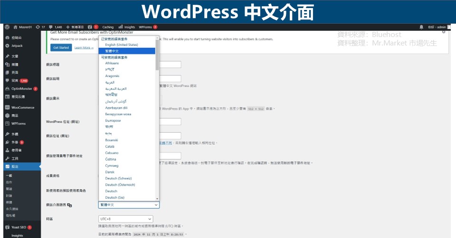456x238 pixels.
Task: Open the 永久連結 settings submenu item
Action: (12, 209)
